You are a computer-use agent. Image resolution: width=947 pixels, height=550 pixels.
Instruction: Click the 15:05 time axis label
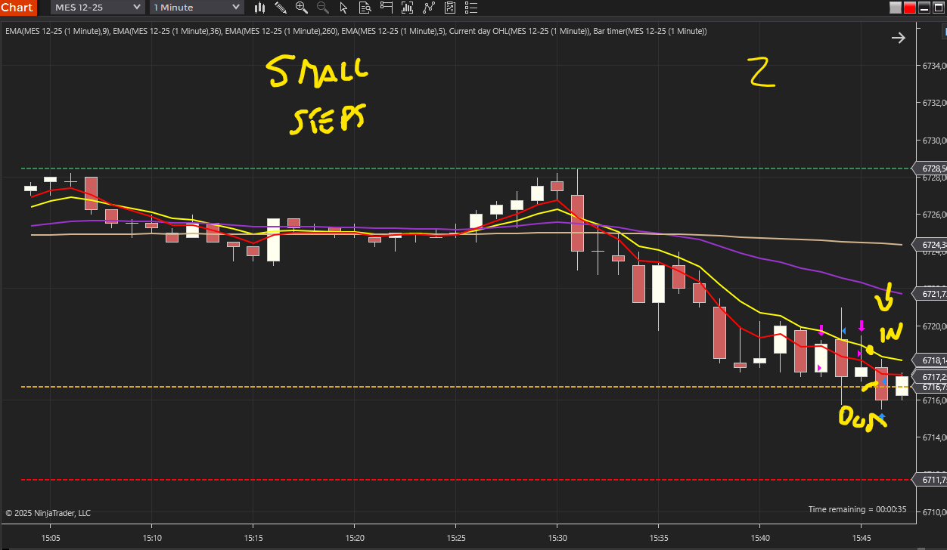tap(51, 537)
